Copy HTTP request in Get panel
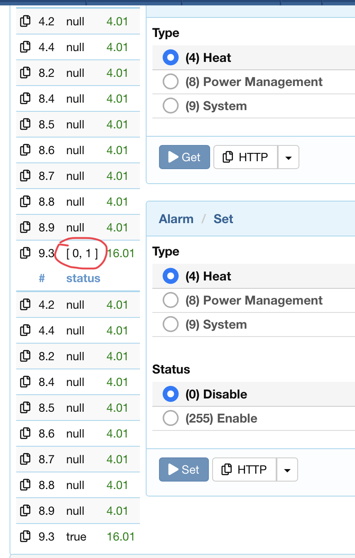The height and width of the screenshot is (558, 355). click(246, 157)
